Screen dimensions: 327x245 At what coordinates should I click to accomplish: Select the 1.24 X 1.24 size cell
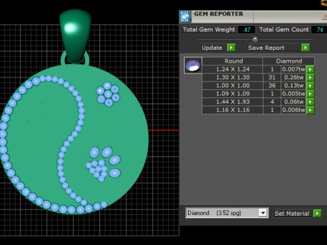[232, 69]
